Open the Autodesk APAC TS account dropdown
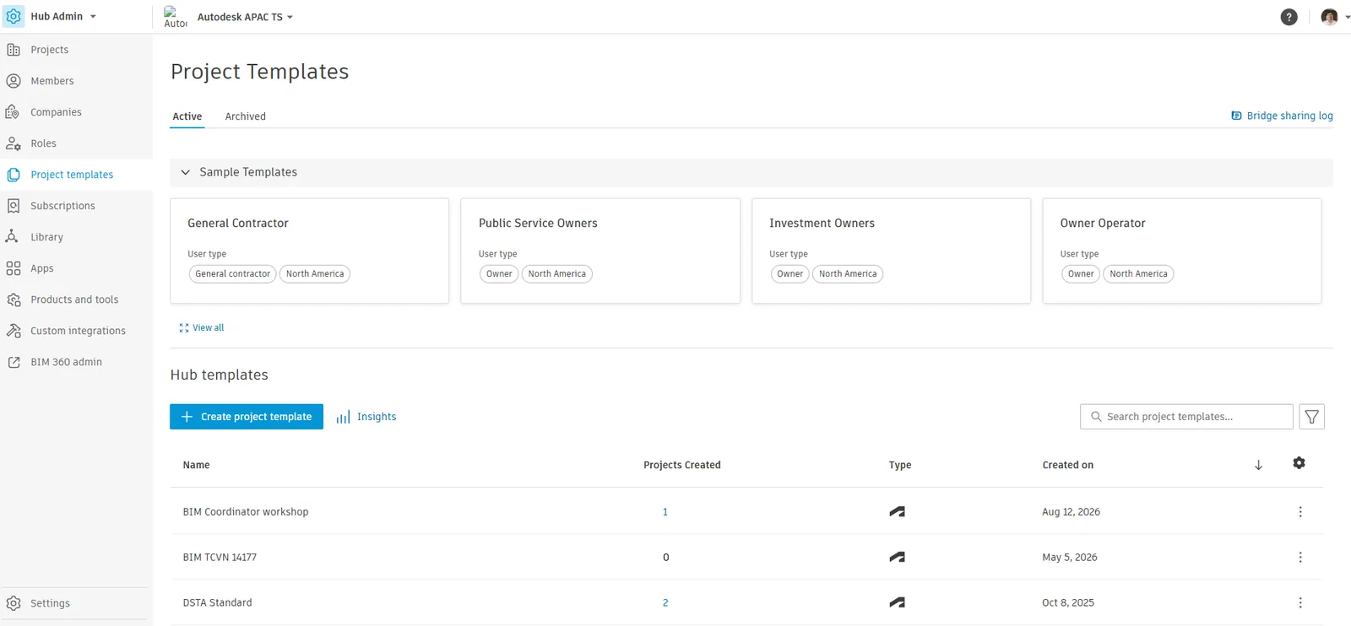The height and width of the screenshot is (626, 1351). [x=245, y=17]
